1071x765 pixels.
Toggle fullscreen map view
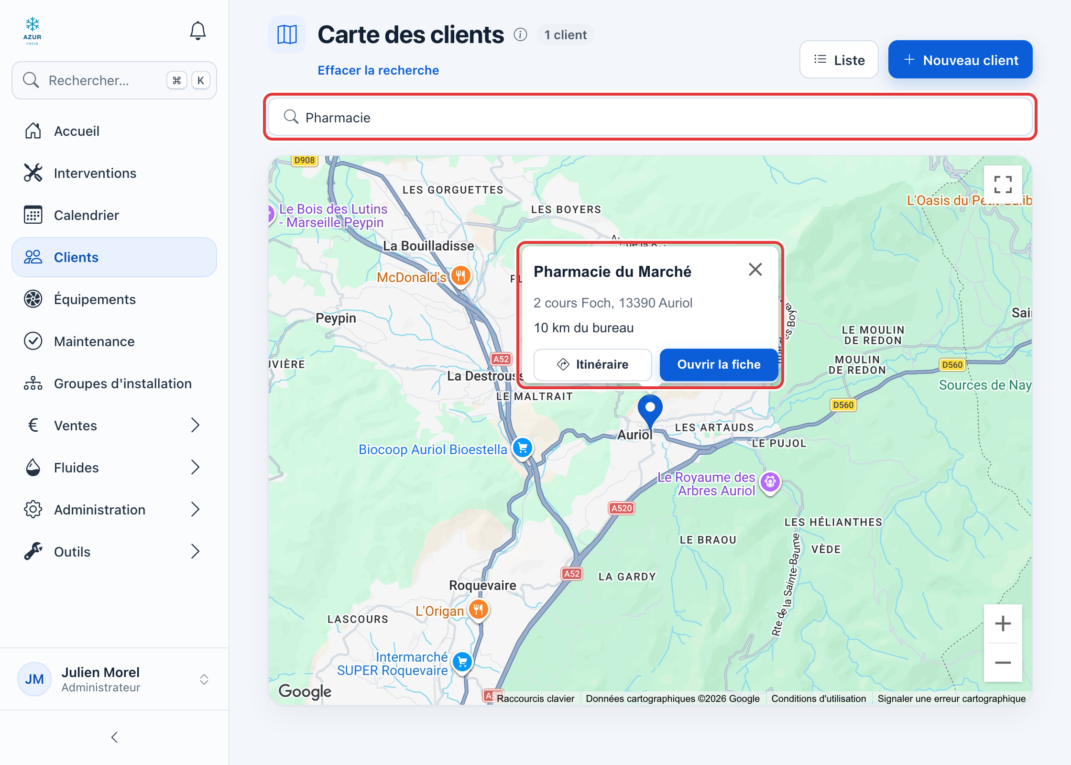(1003, 185)
